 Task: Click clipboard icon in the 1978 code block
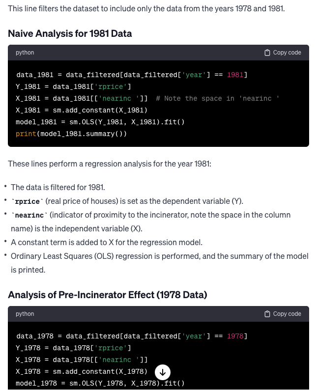point(267,314)
